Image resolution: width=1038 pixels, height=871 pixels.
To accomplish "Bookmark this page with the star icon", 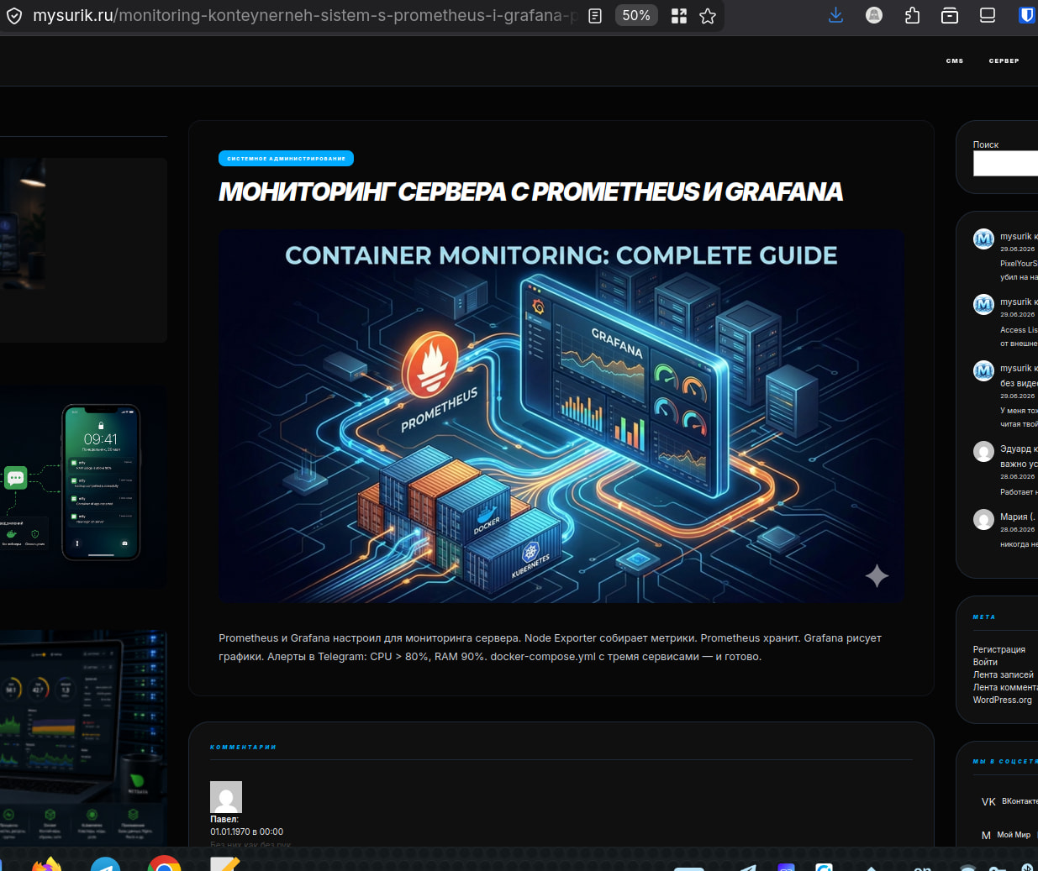I will (708, 16).
